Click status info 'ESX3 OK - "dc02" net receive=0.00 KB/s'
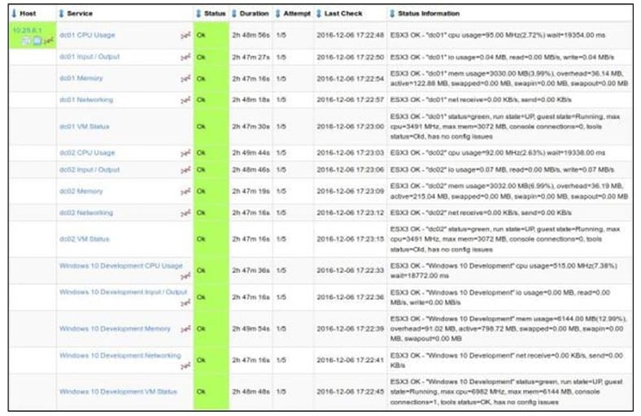This screenshot has width=641, height=416. [481, 213]
